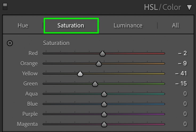Screen dimensions: 196x132
Task: Click the Red slider label
Action: tap(33, 53)
